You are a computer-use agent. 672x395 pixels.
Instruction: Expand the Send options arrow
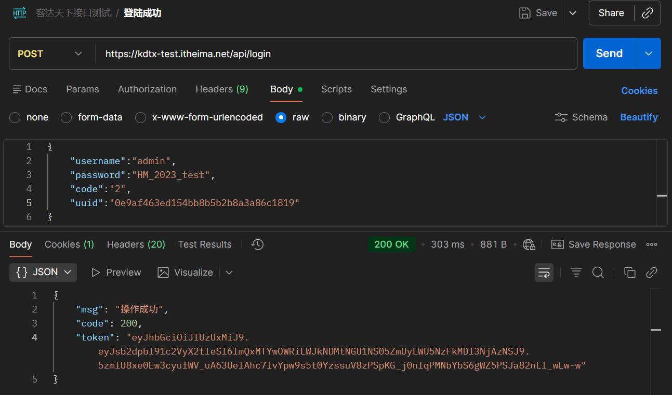(x=649, y=53)
